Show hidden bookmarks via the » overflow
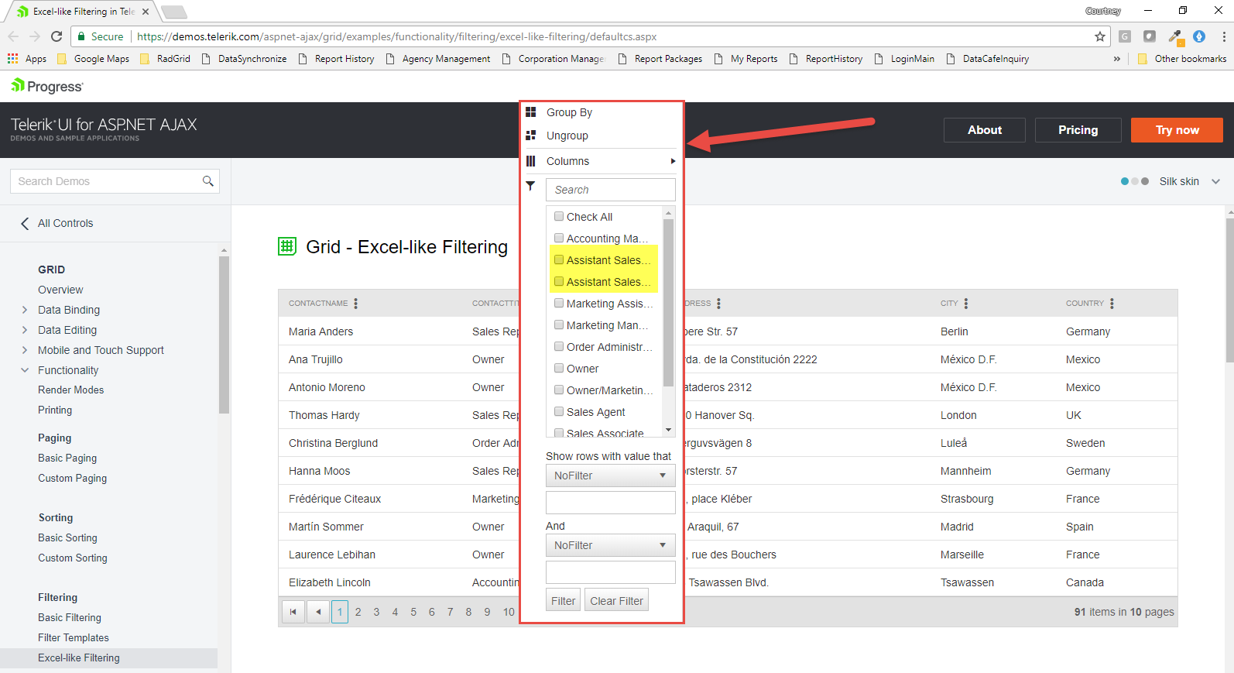 (1117, 59)
